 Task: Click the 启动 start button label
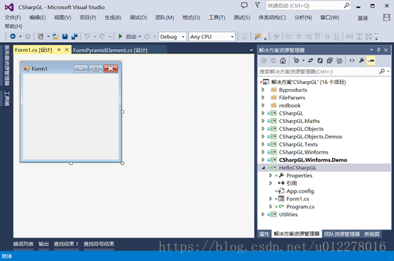click(x=131, y=37)
